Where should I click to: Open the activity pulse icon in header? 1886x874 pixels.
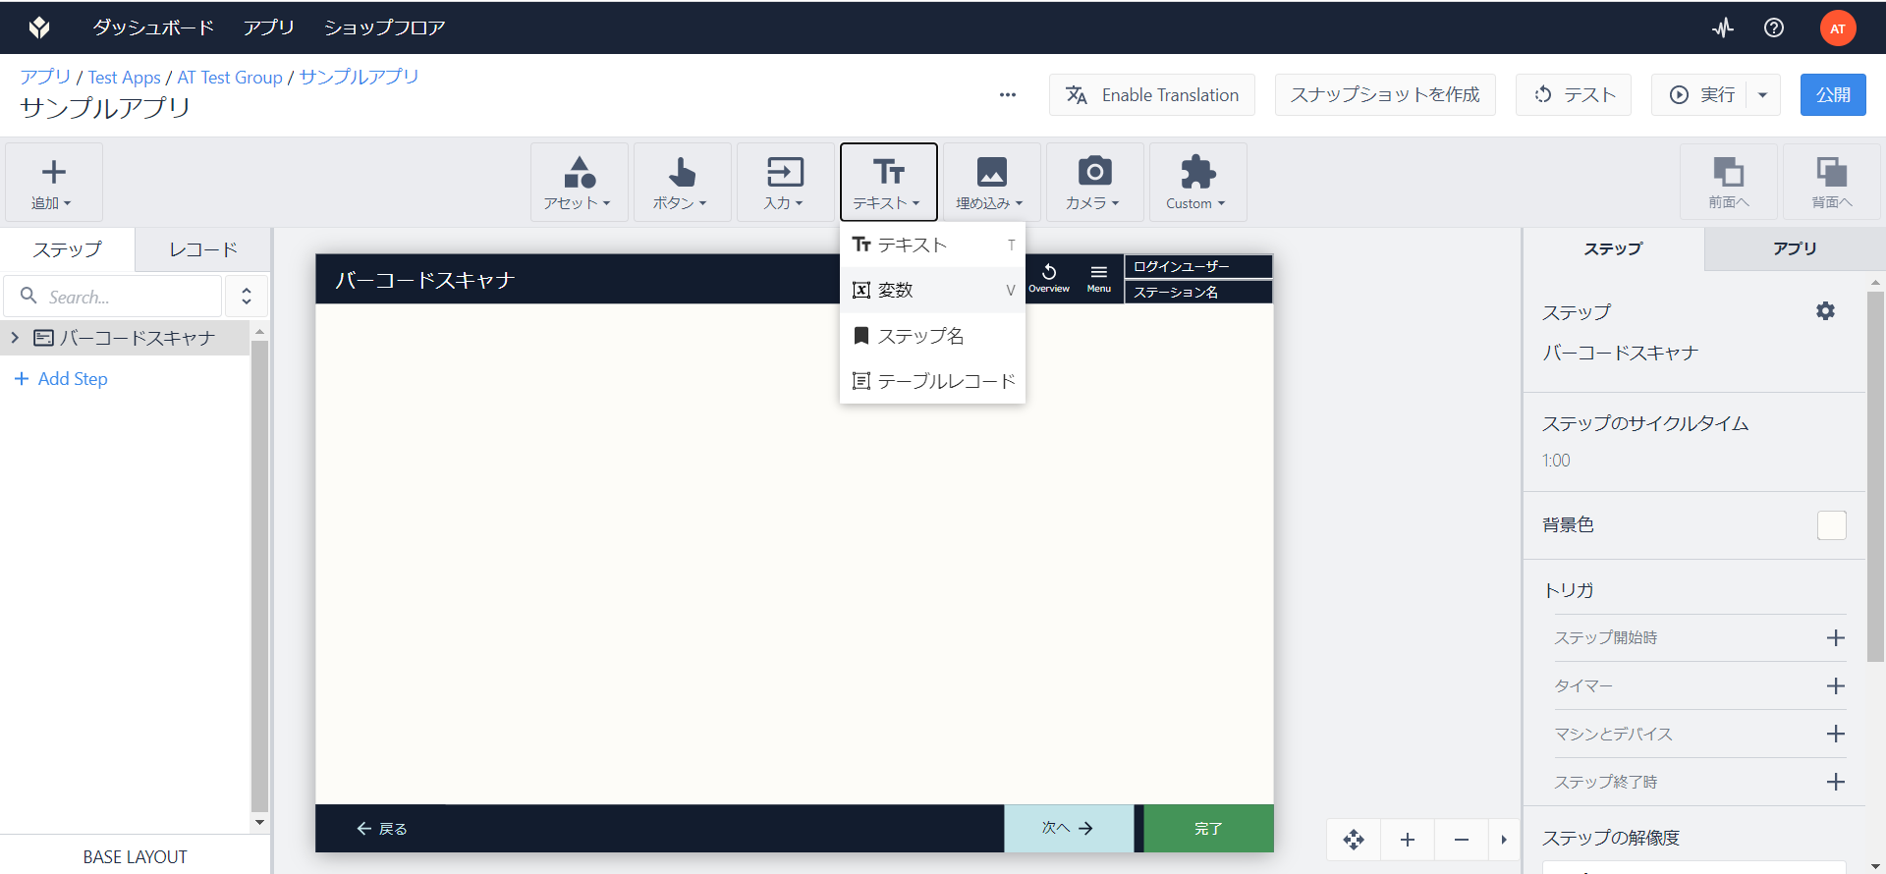1723,27
